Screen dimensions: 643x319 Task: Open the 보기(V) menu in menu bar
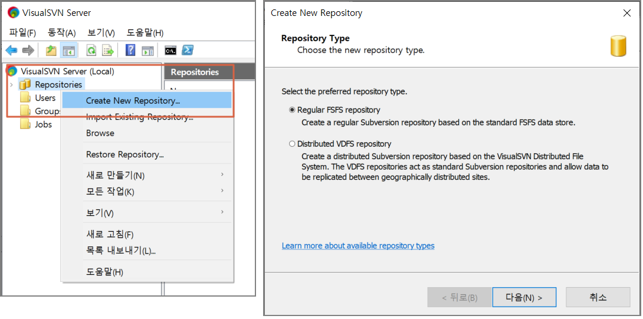[x=101, y=33]
